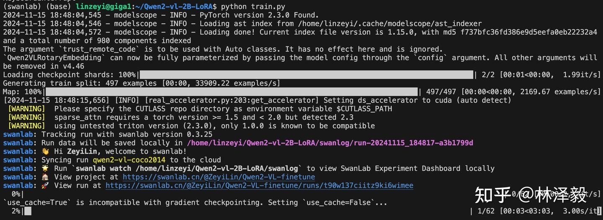This screenshot has width=603, height=220.
Task: Click the WARNING tag on the triton version line
Action: (26, 126)
